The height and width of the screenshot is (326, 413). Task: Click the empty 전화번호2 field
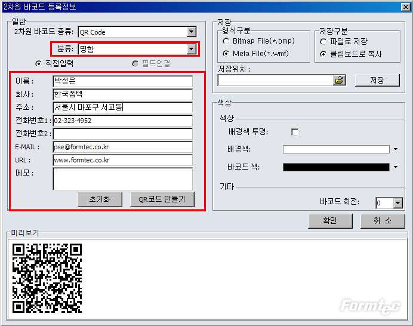123,134
